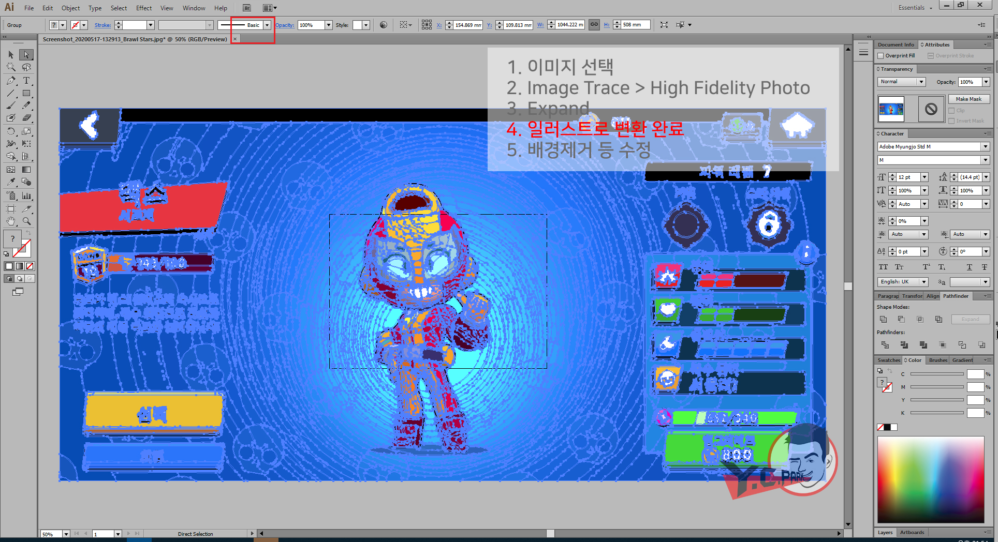
Task: Pick a color from the CMYK spectrum
Action: point(930,480)
